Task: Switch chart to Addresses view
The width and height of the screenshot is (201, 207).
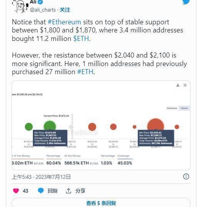Action: pos(172,108)
